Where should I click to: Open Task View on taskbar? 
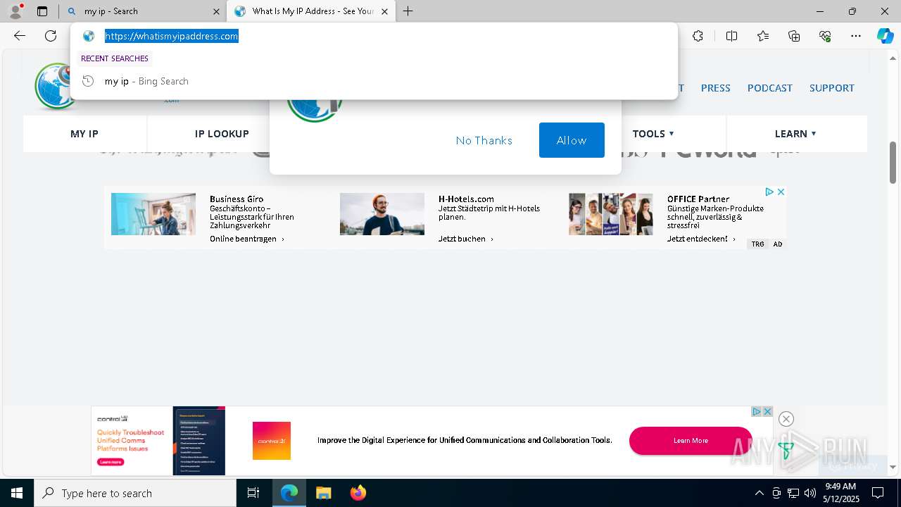253,493
